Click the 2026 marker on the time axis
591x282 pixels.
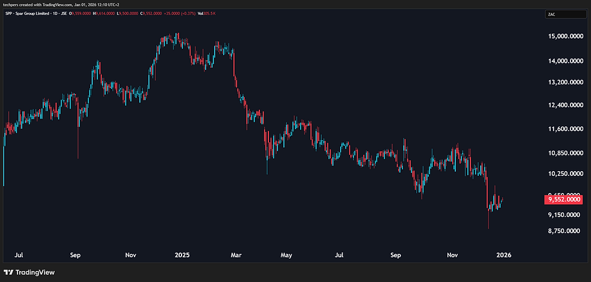tap(504, 255)
